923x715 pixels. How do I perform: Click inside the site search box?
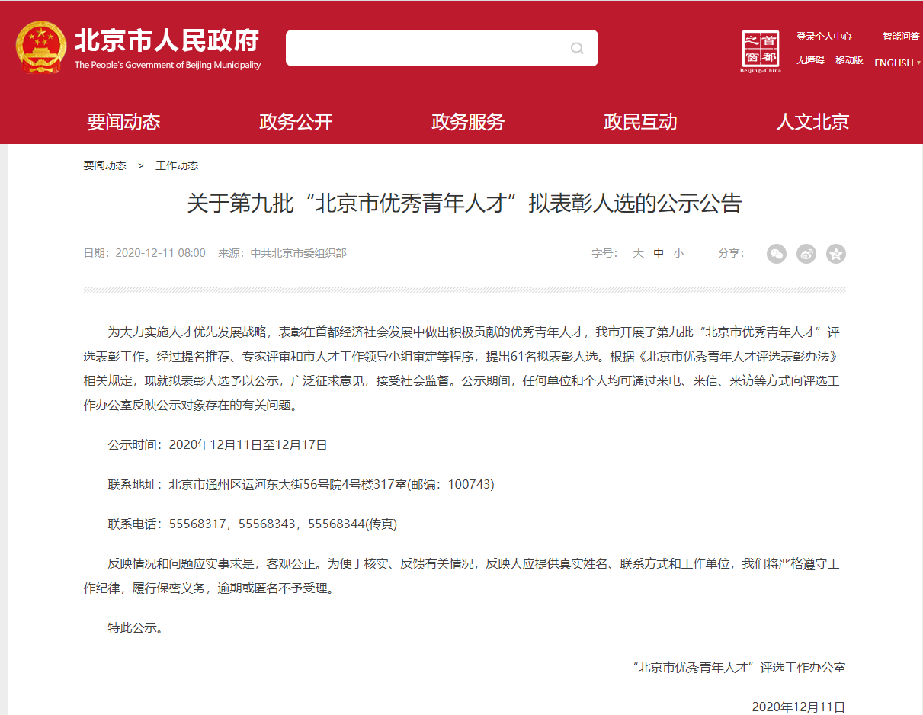[427, 49]
